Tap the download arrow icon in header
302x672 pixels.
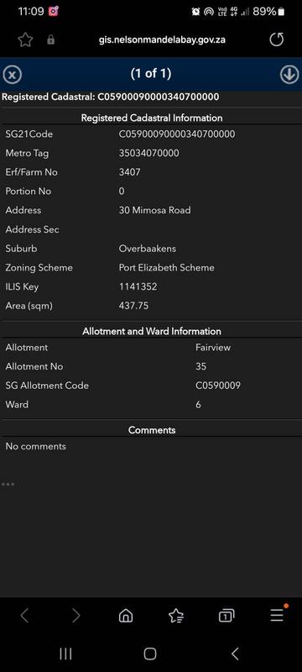(x=289, y=75)
